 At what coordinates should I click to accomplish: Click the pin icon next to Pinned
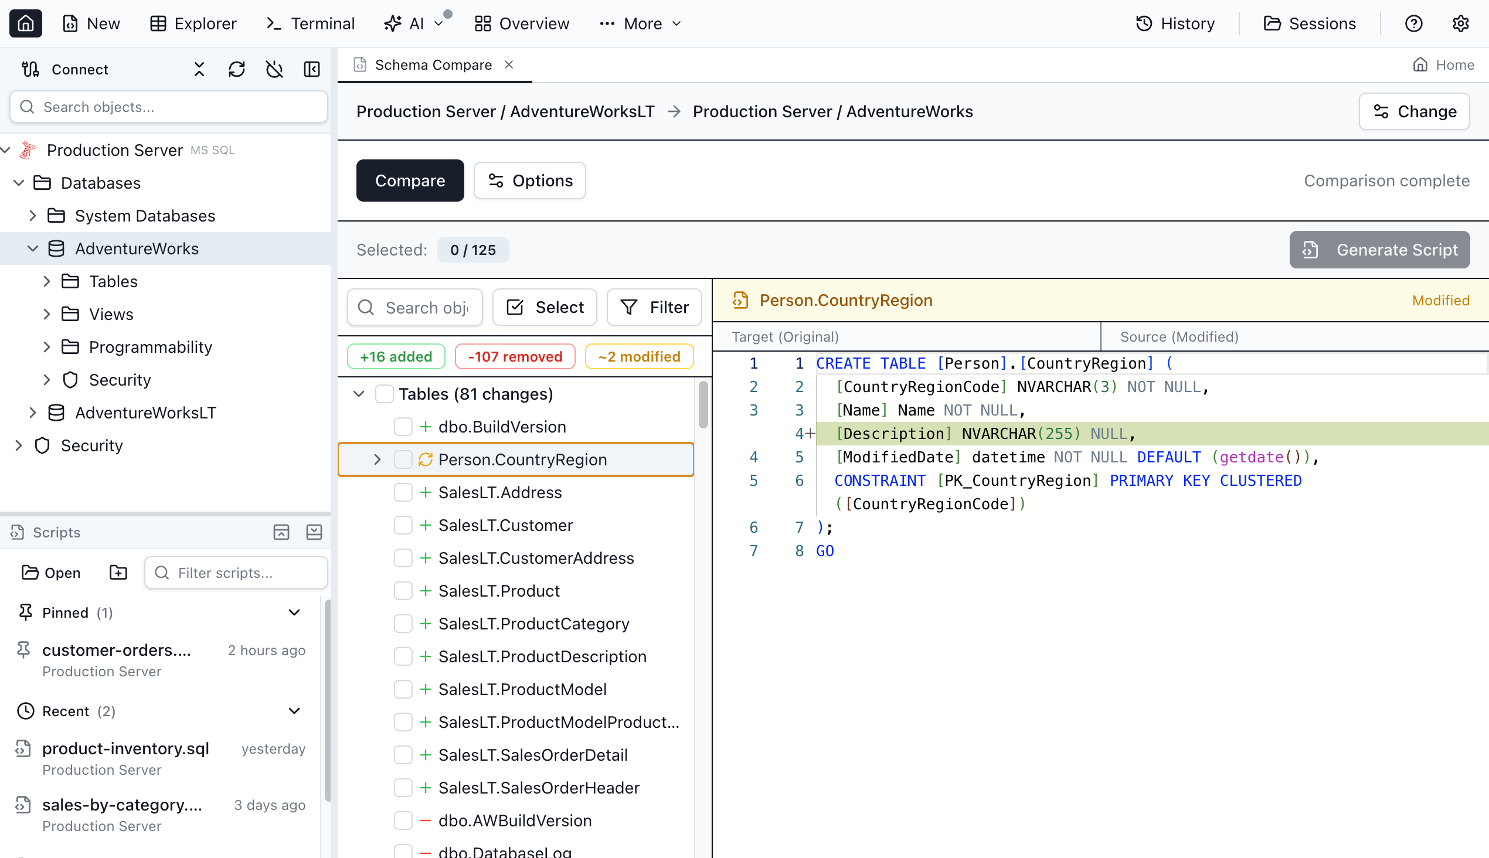(25, 612)
